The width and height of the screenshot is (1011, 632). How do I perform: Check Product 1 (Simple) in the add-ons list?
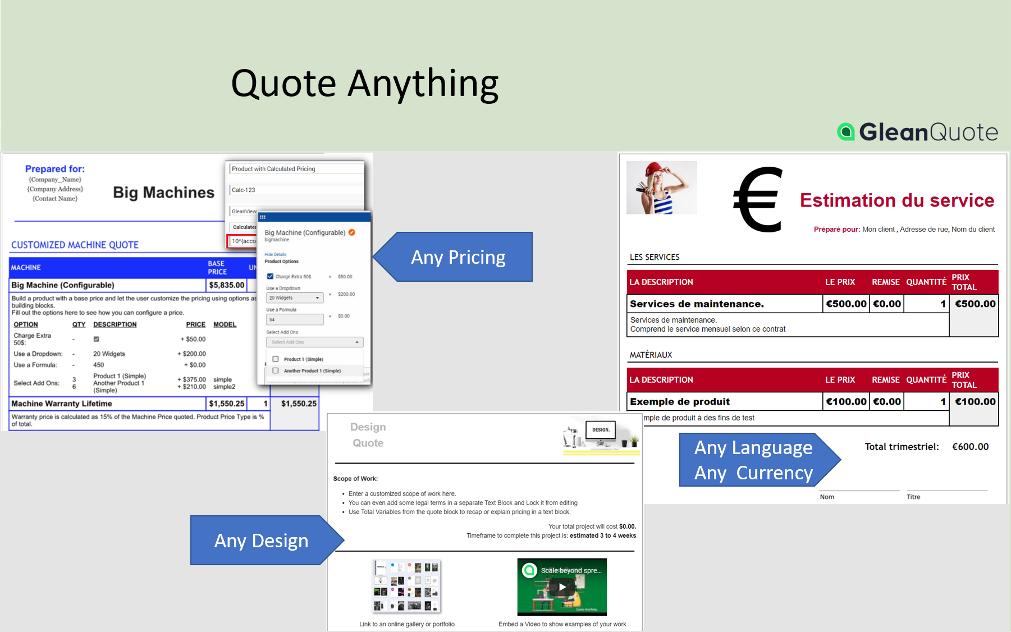click(x=275, y=359)
